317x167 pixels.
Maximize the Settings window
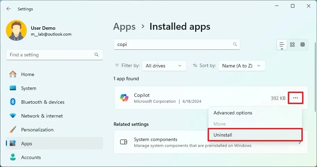(293, 6)
